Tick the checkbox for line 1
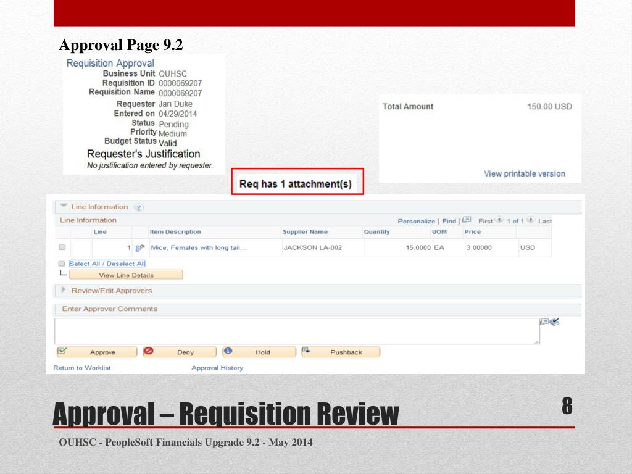 (x=62, y=247)
